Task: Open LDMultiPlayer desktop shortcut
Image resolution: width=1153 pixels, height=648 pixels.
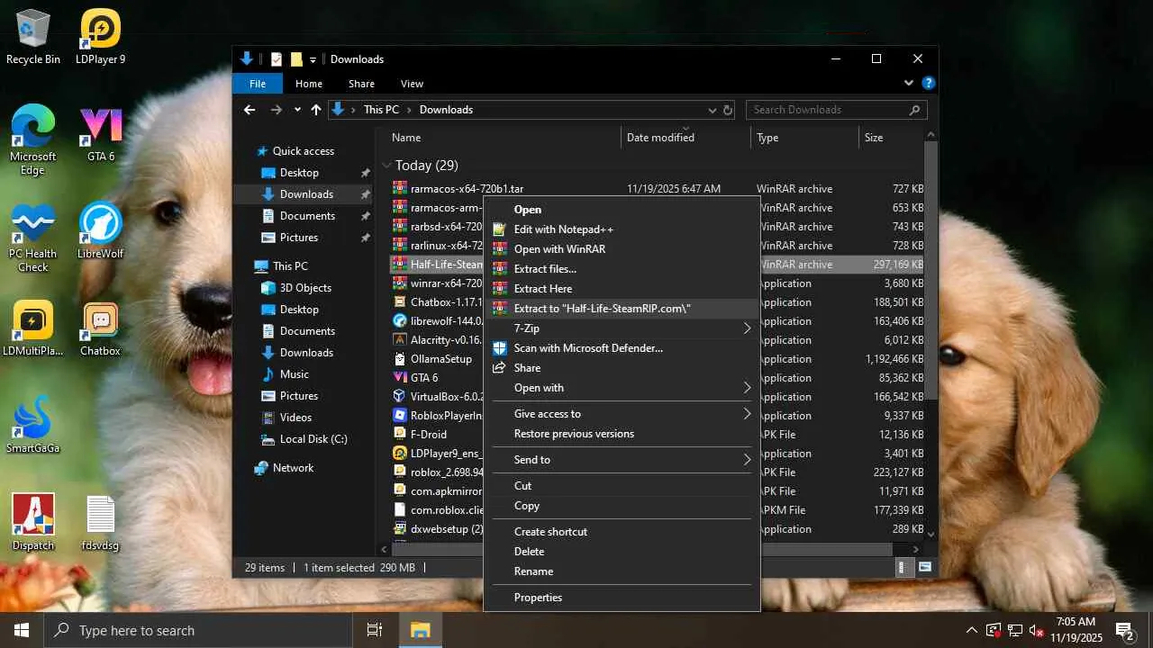Action: (33, 328)
